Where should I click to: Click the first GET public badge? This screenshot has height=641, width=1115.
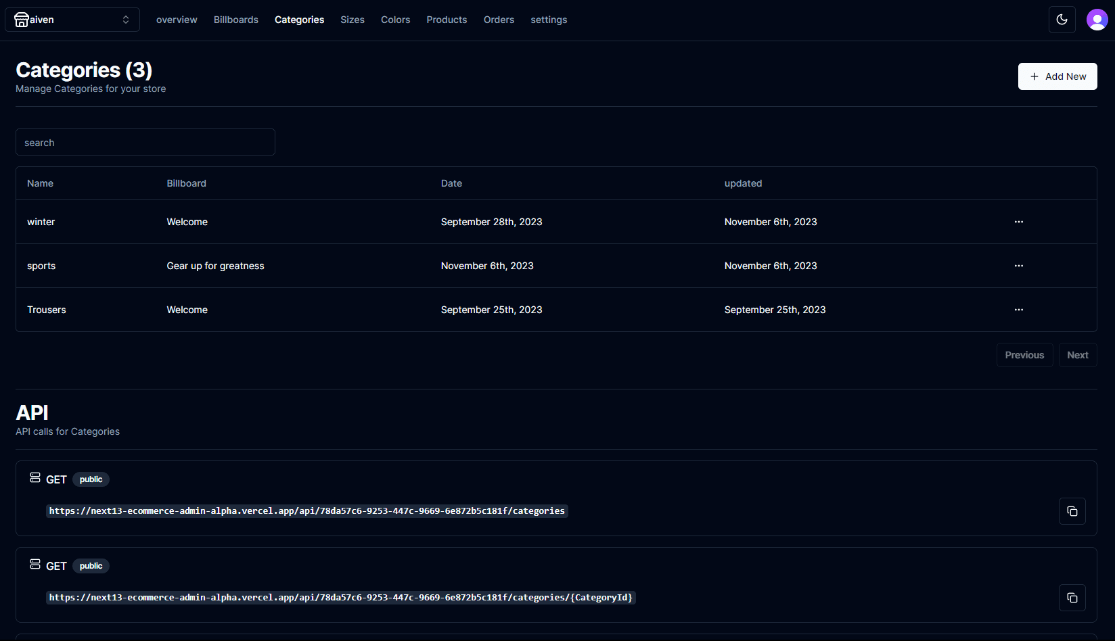[x=91, y=479]
